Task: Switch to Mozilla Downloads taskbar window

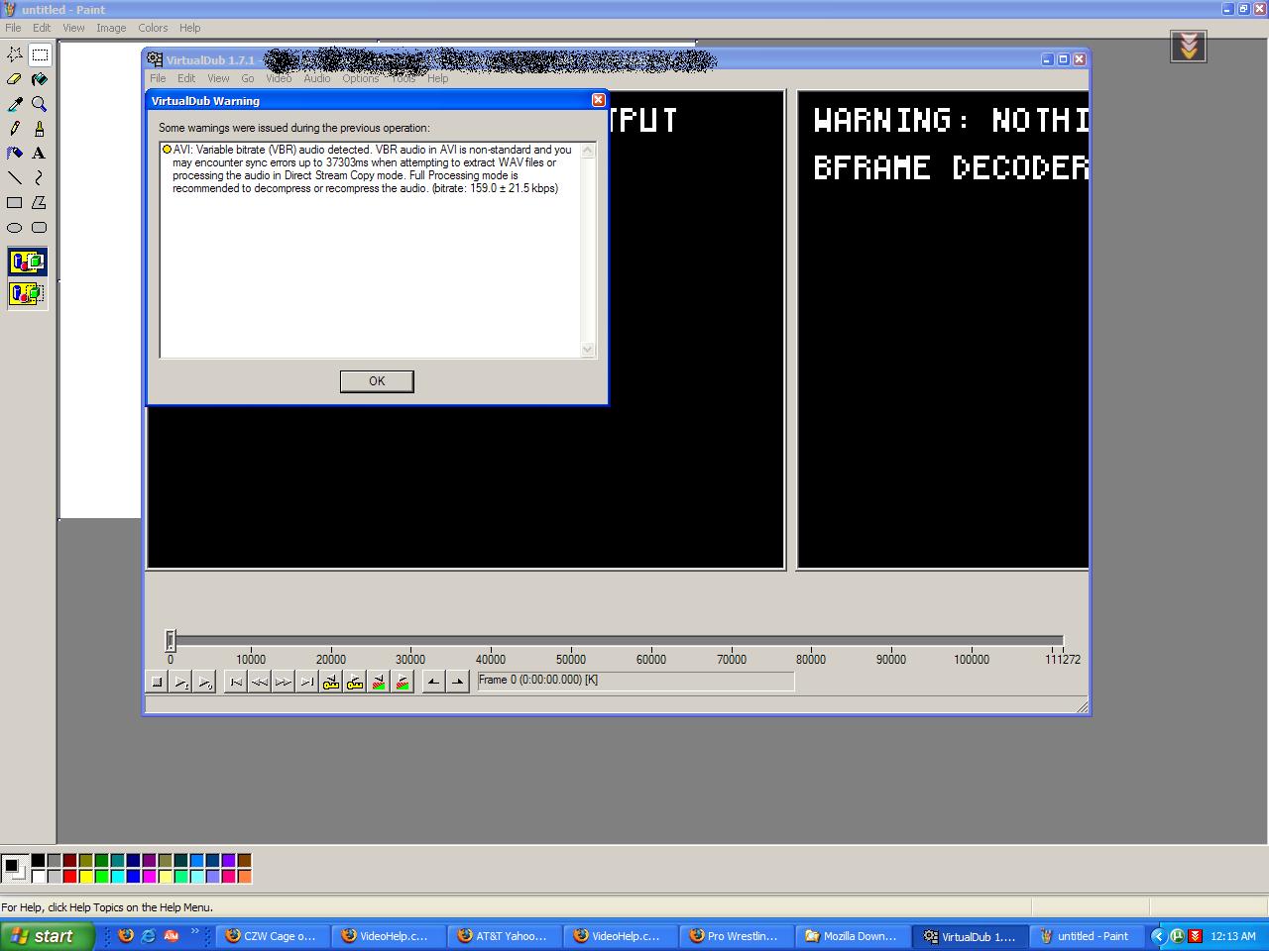Action: pyautogui.click(x=852, y=936)
